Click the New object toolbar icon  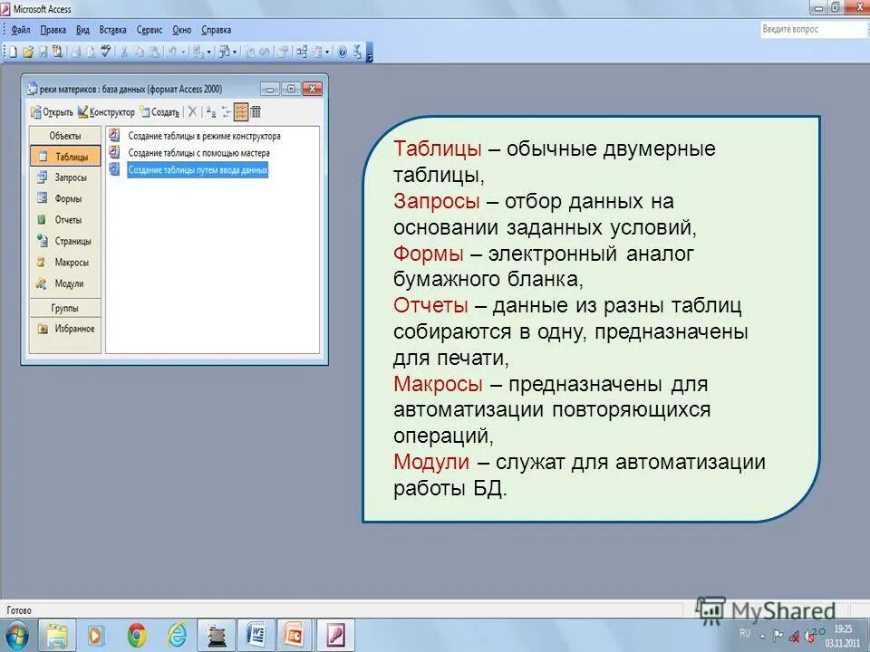[317, 52]
